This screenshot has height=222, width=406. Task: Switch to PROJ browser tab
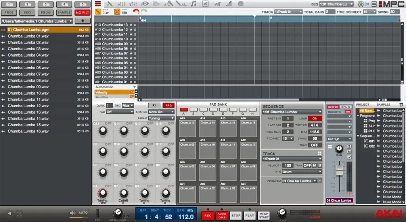tap(9, 12)
